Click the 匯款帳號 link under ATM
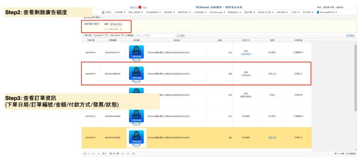 point(245,54)
